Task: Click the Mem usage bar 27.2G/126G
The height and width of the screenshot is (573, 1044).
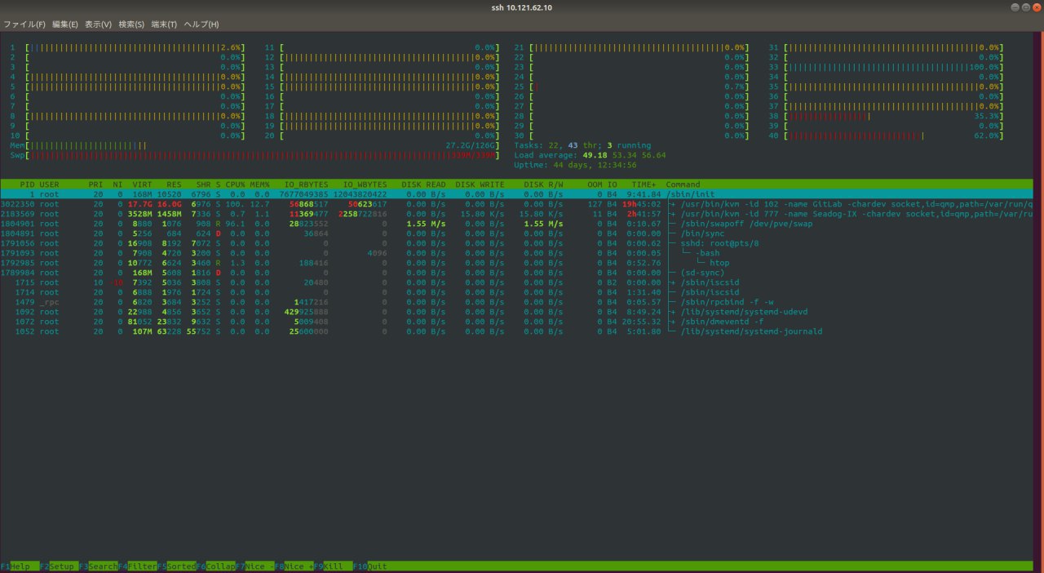Action: click(x=254, y=145)
